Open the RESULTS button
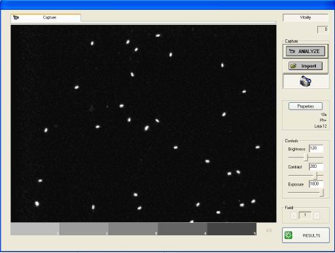Viewport: 335px width, 253px height. 306,235
